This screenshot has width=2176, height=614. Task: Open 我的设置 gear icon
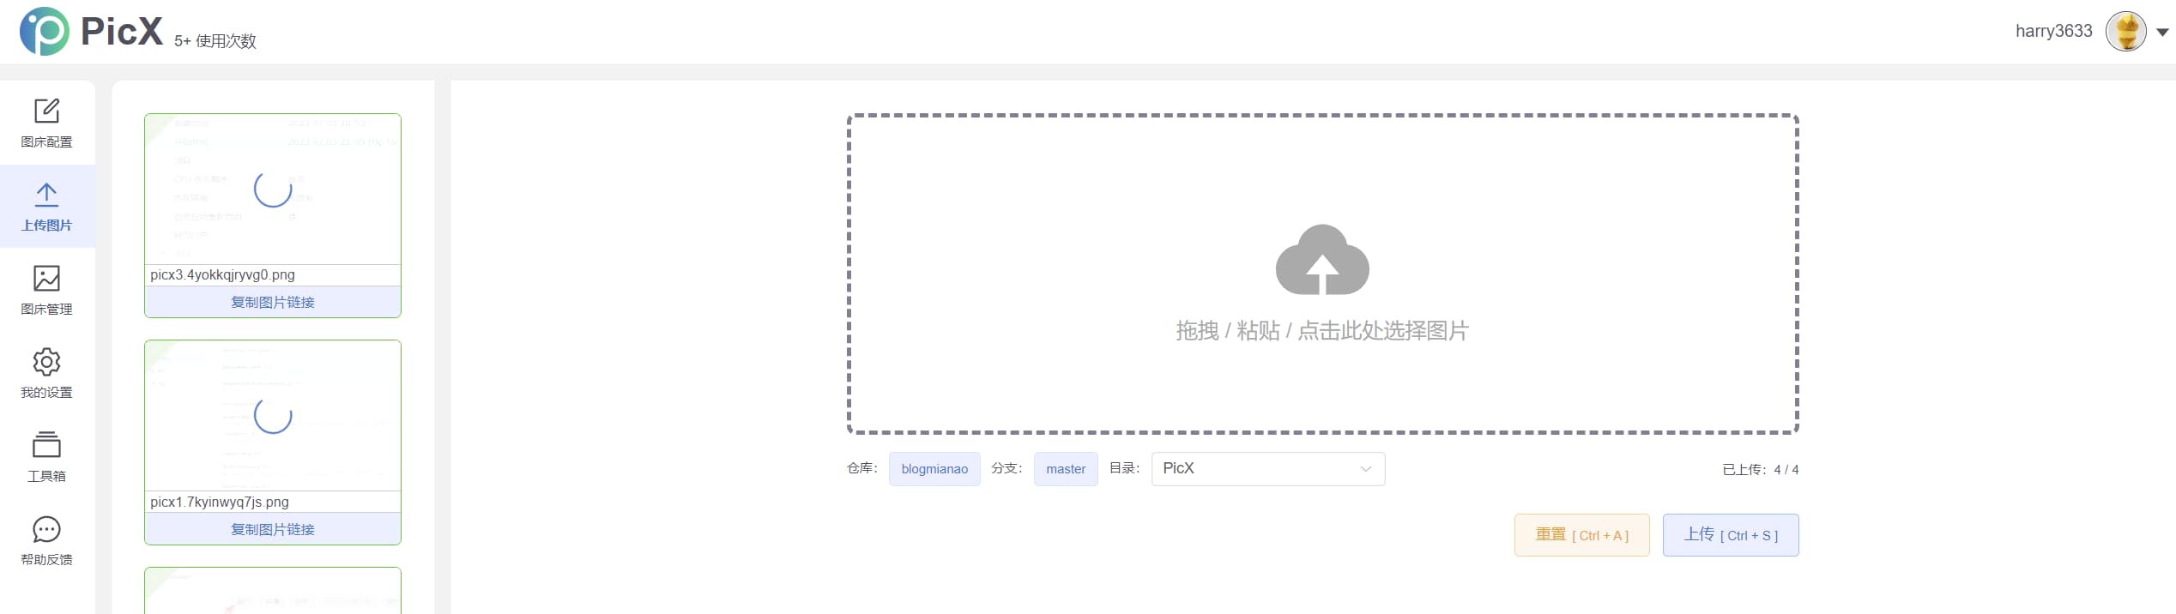pos(46,362)
